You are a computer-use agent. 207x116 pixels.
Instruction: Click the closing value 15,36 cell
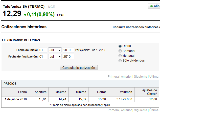pos(98,99)
